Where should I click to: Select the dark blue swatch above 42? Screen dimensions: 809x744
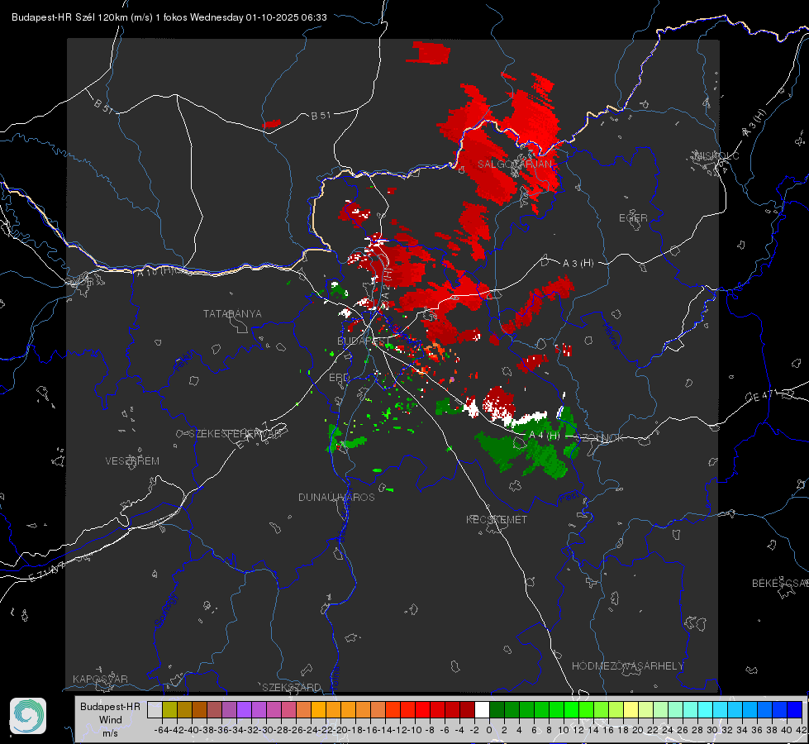click(795, 709)
